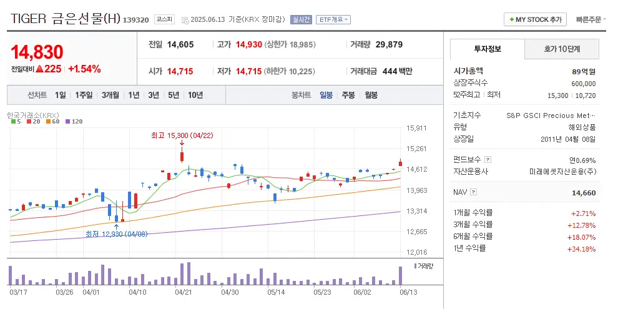The height and width of the screenshot is (309, 618).
Task: Show the 1년 line chart
Action: pyautogui.click(x=134, y=96)
